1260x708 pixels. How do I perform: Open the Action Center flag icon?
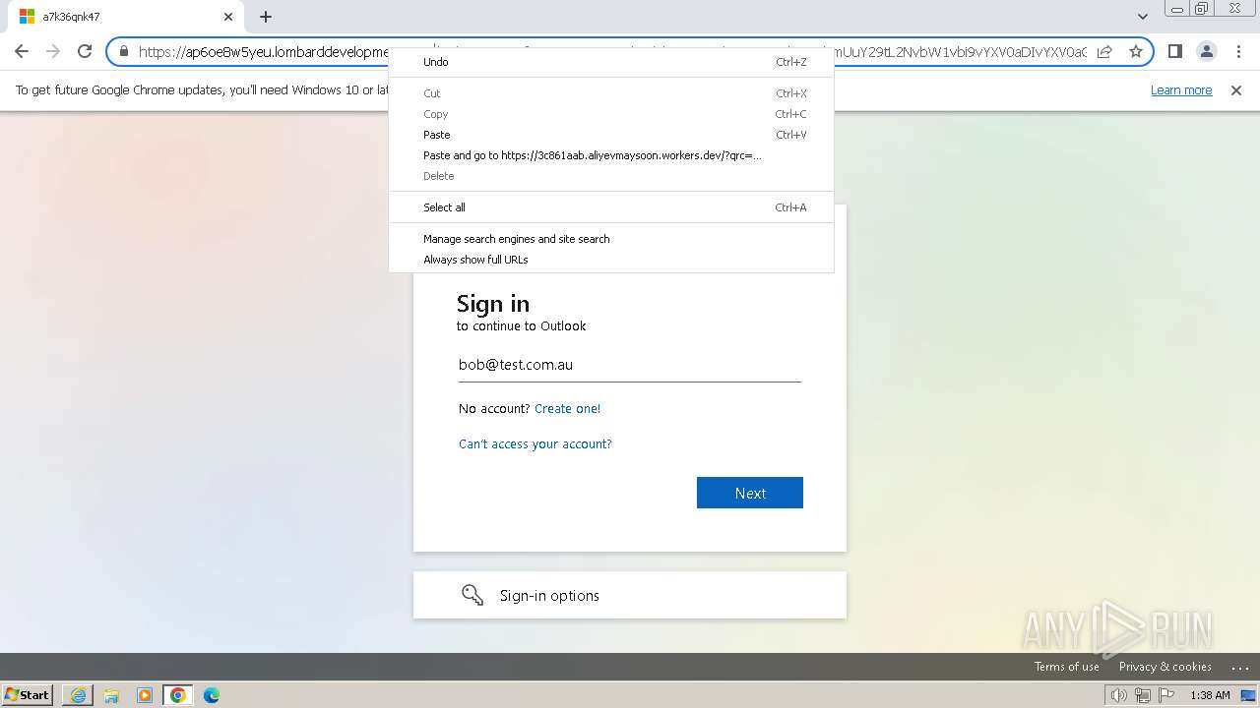pos(1166,695)
